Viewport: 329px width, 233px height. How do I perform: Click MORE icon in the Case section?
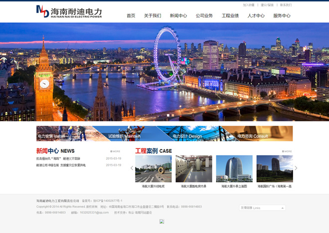click(287, 151)
